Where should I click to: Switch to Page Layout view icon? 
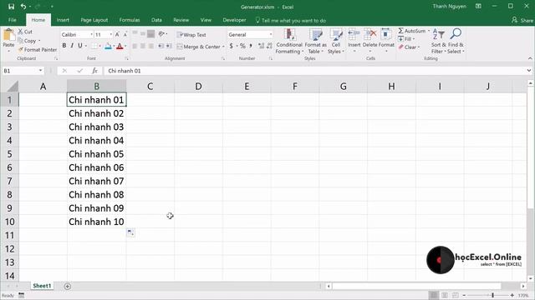coord(445,295)
